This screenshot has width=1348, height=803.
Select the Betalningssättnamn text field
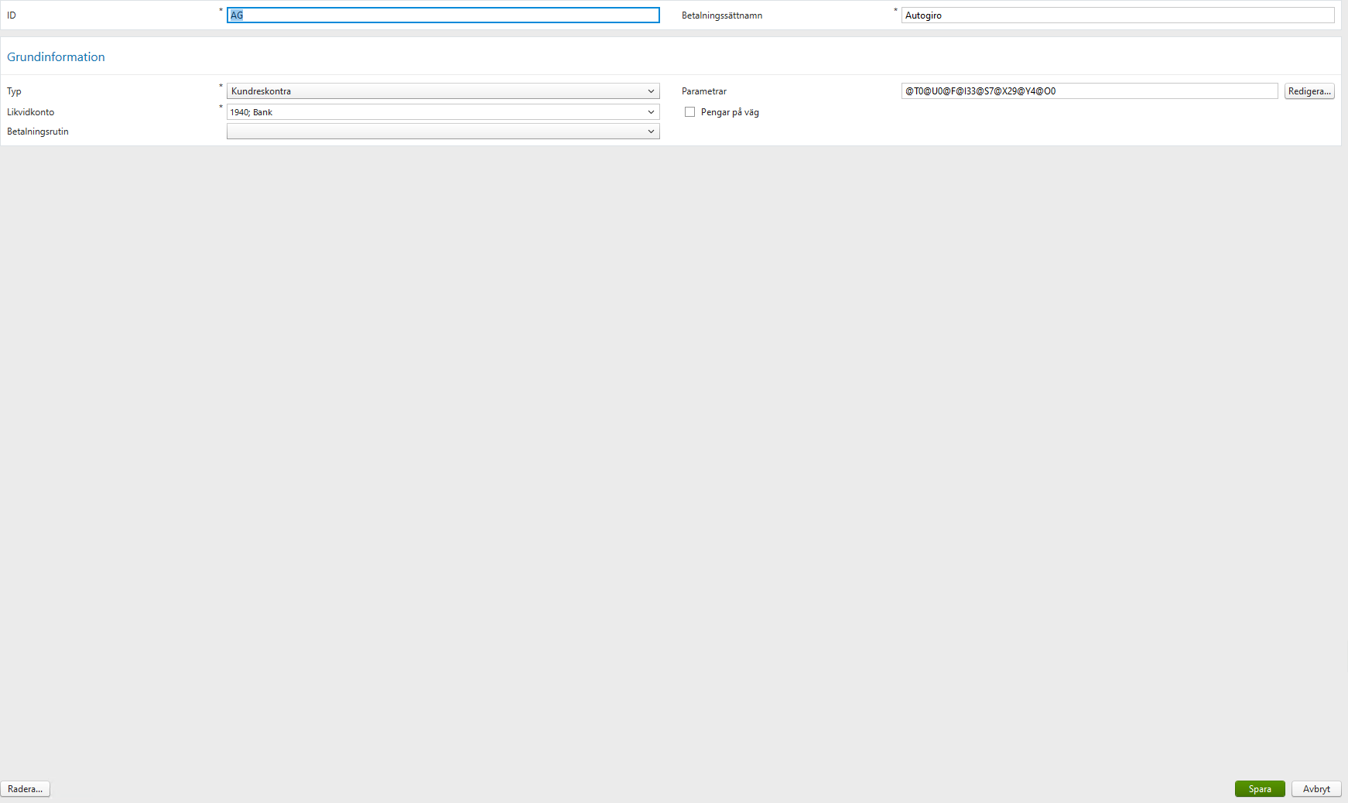click(x=1117, y=15)
